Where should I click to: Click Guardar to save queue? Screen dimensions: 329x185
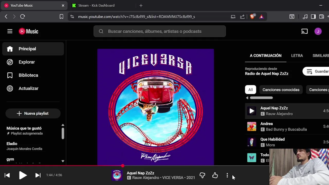316,71
